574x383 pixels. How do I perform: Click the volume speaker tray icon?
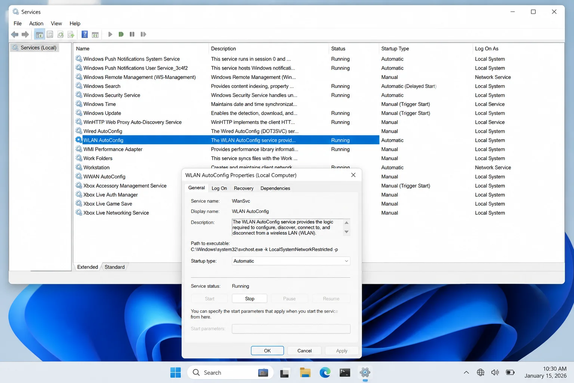click(x=495, y=373)
